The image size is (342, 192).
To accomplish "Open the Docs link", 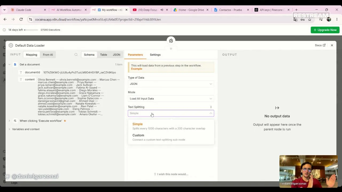I will 320,45.
